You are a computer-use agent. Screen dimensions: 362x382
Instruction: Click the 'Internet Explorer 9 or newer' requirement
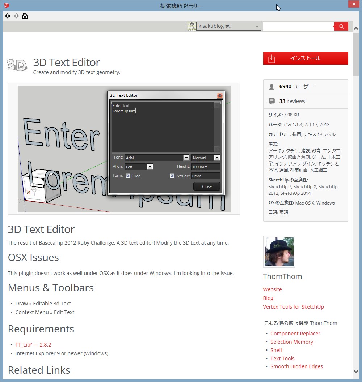[62, 353]
